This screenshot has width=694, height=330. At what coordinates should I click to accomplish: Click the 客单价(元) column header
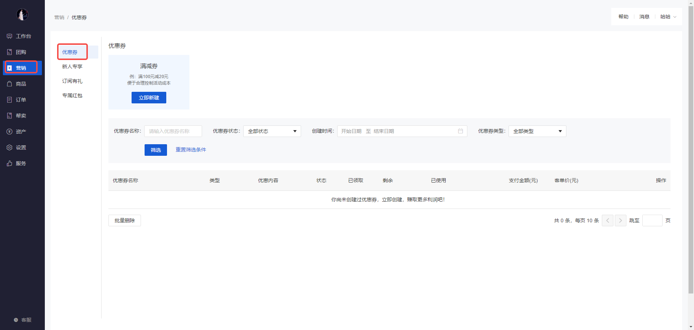click(x=566, y=180)
